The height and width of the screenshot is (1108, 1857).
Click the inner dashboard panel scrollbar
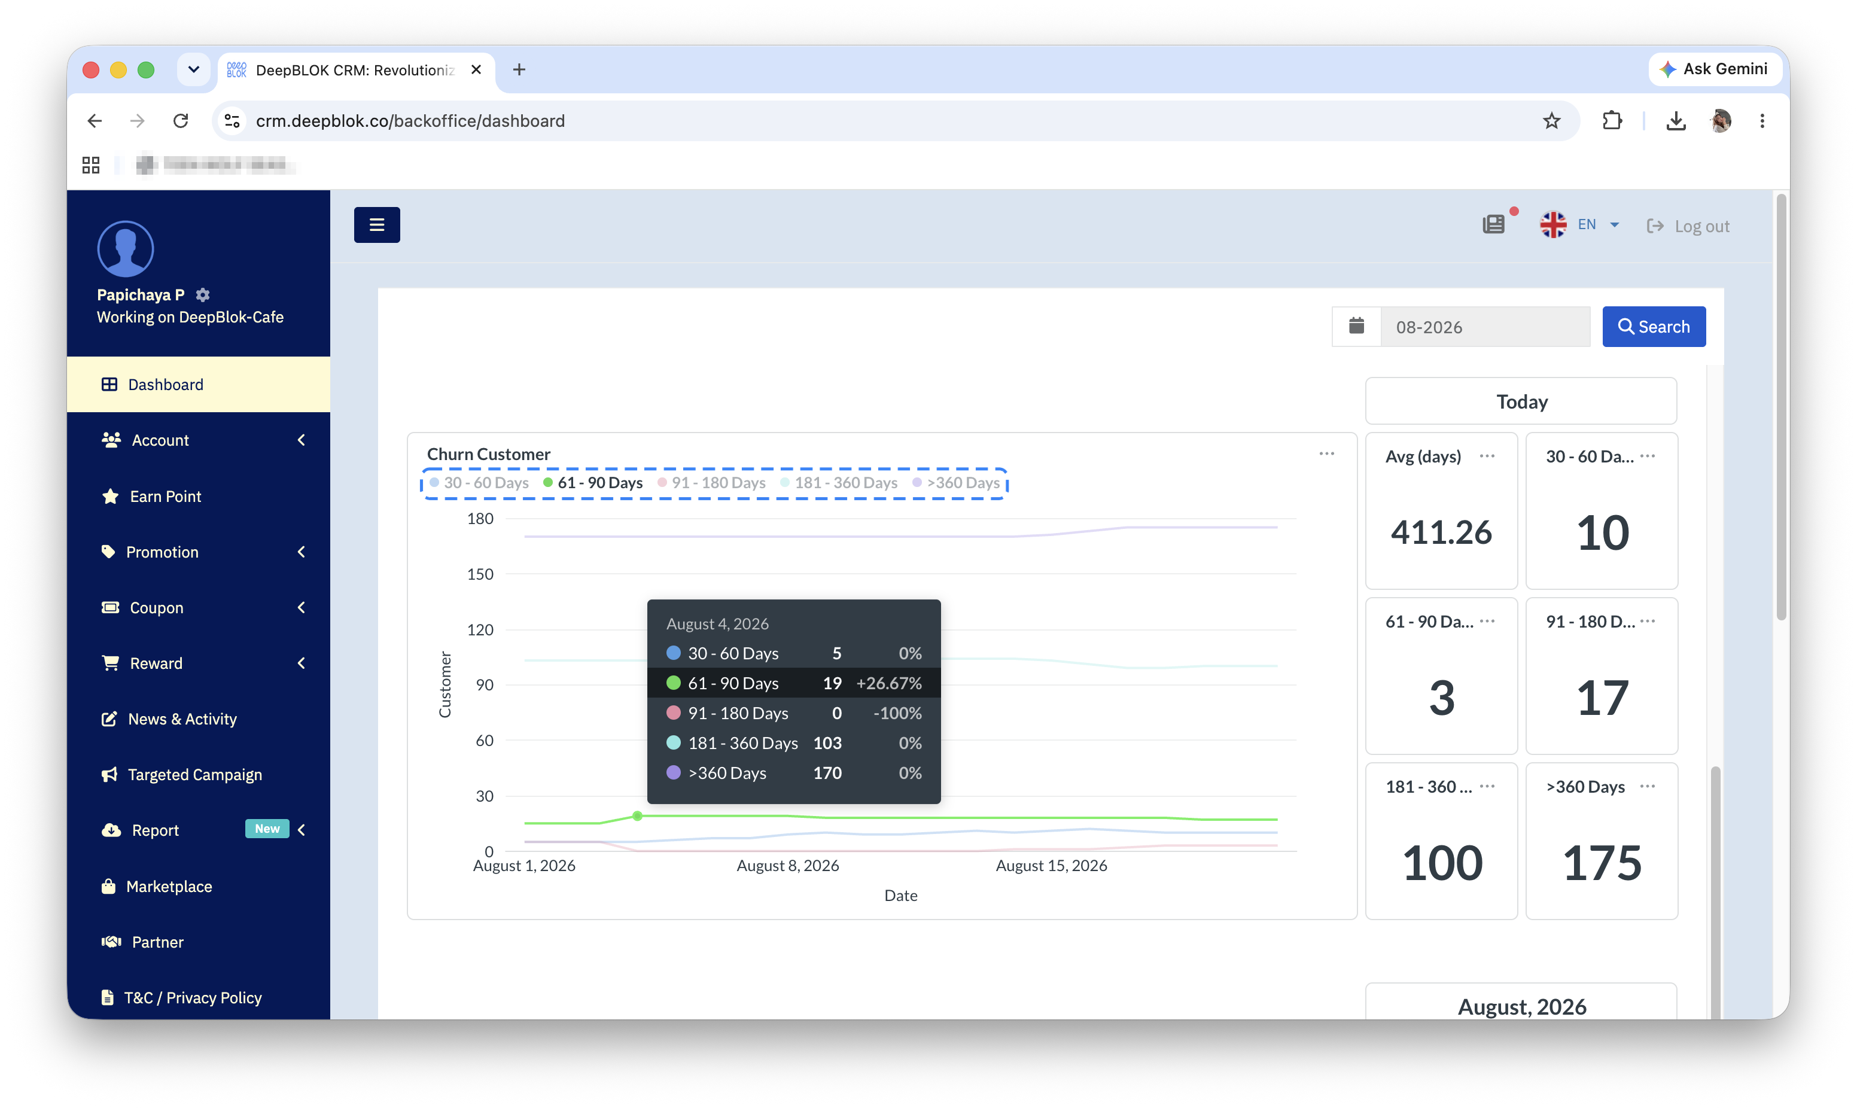click(1715, 892)
